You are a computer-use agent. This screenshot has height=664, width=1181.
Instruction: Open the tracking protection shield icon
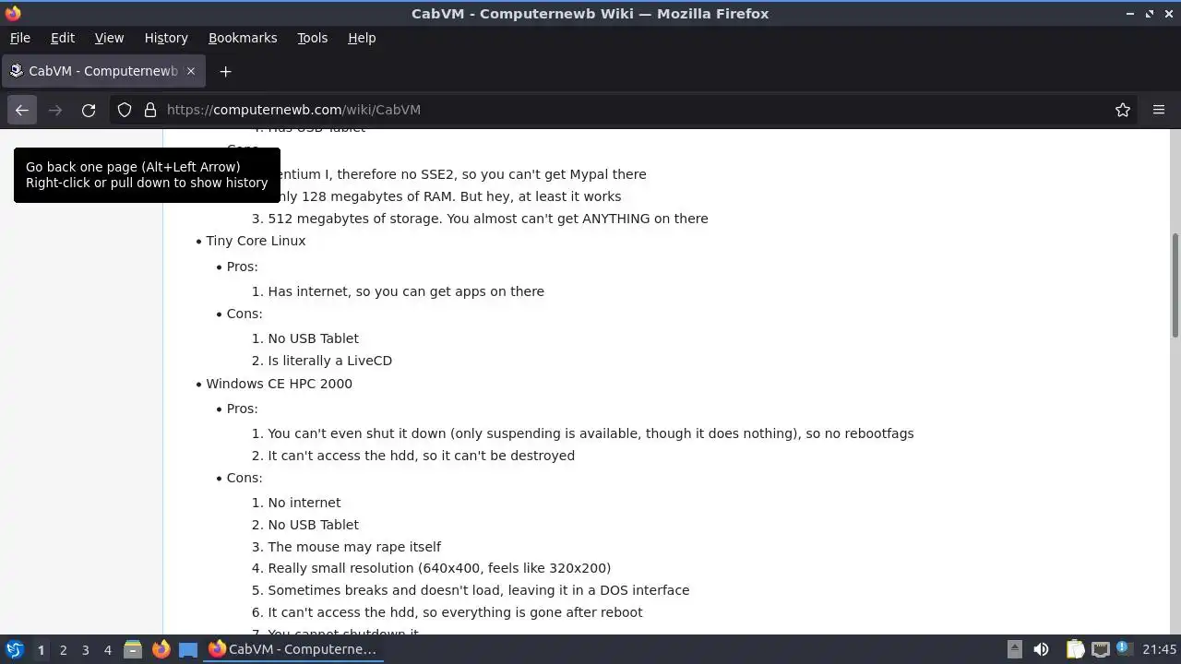coord(125,110)
